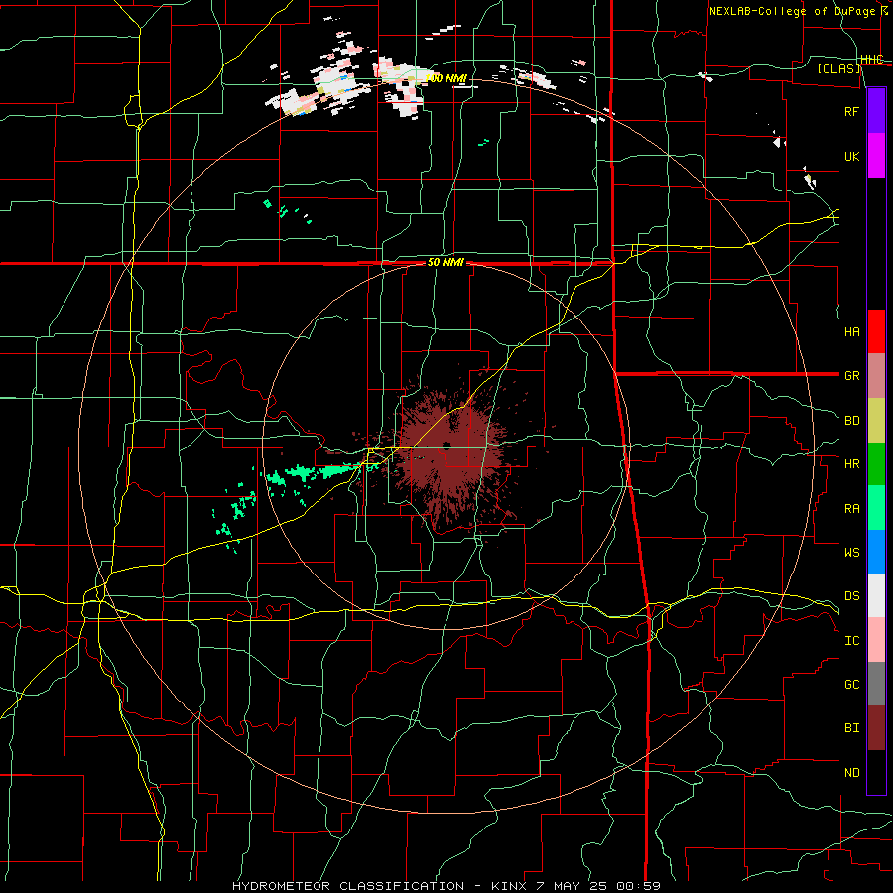The width and height of the screenshot is (893, 893).
Task: Click the 'RF' legend label
Action: click(x=851, y=111)
